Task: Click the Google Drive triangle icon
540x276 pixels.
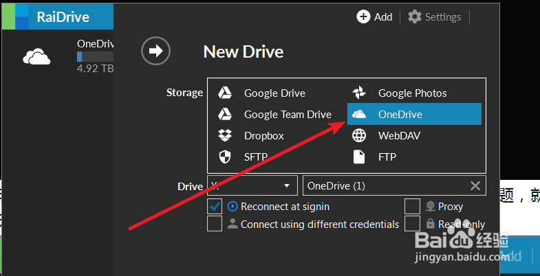Action: click(x=225, y=93)
